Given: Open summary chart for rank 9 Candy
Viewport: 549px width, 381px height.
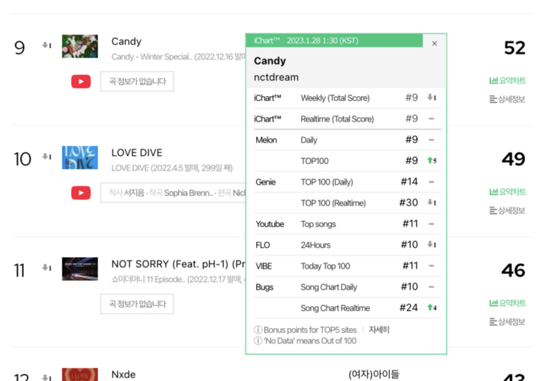Looking at the screenshot, I should pyautogui.click(x=507, y=80).
